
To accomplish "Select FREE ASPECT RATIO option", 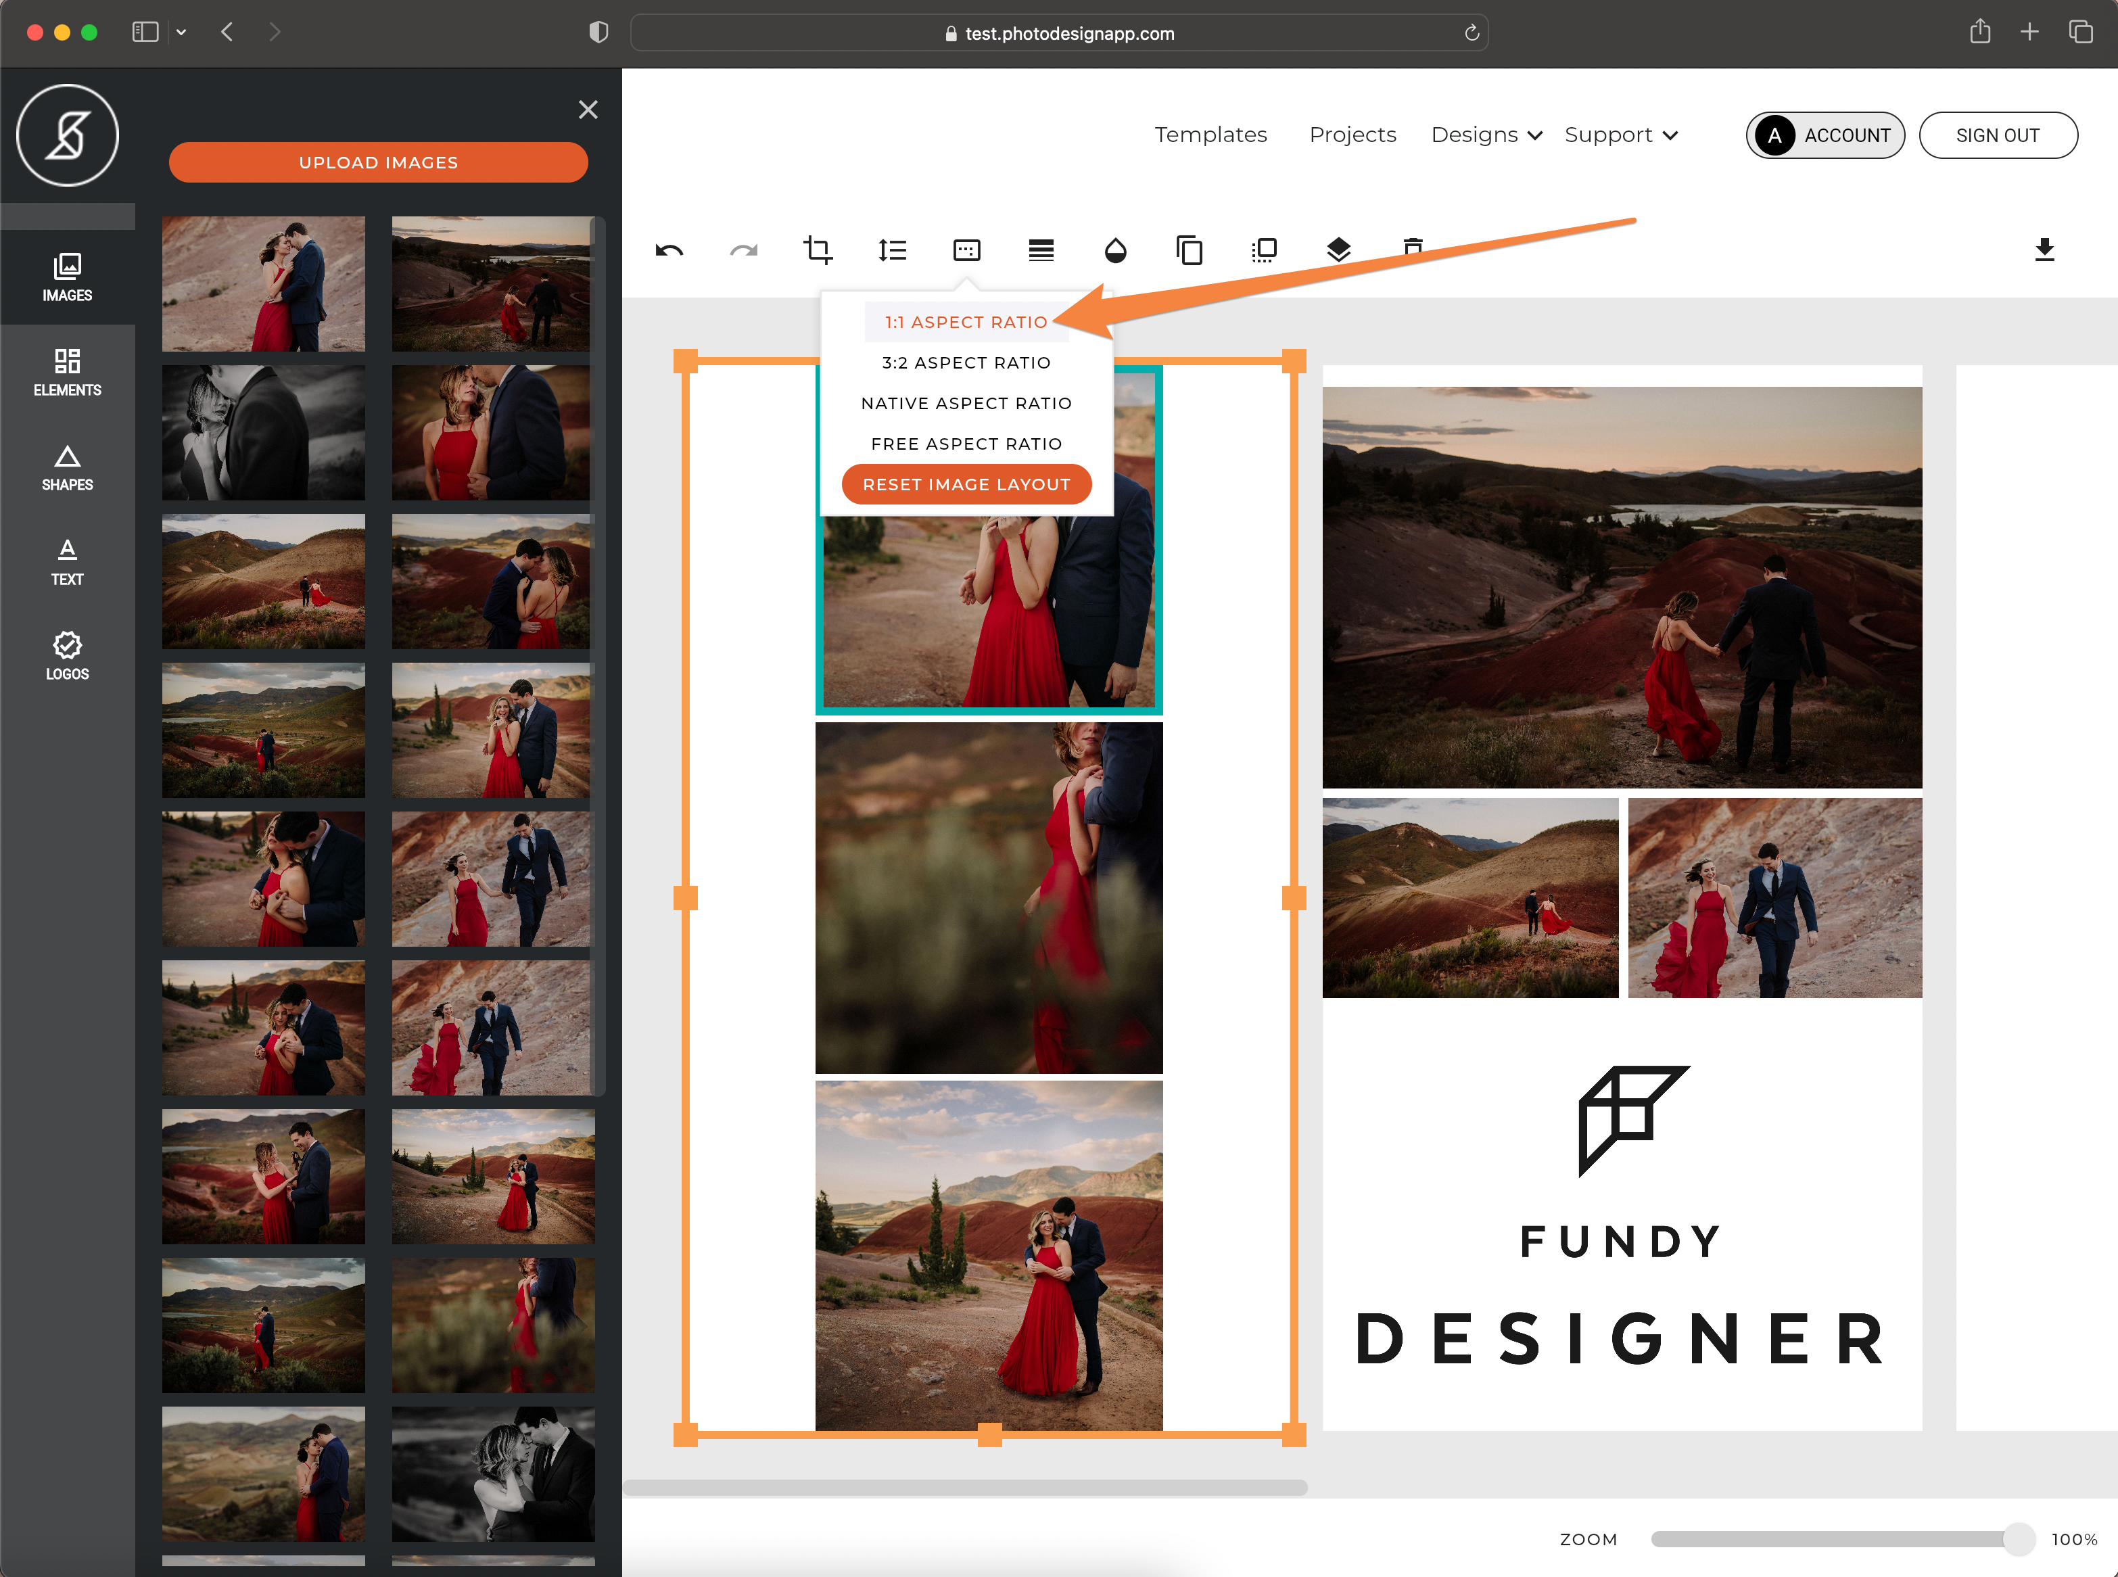I will tap(966, 442).
